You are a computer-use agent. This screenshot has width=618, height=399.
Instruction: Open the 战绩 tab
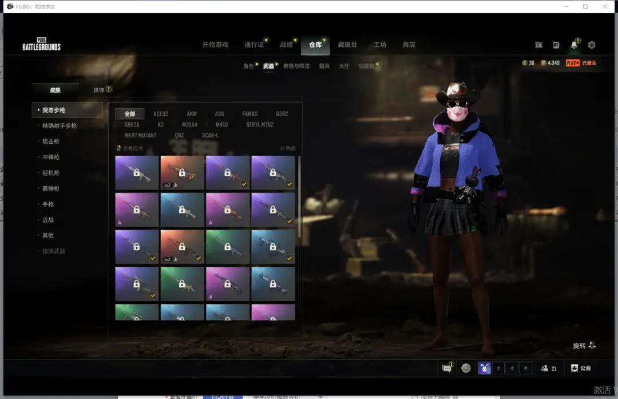click(287, 45)
